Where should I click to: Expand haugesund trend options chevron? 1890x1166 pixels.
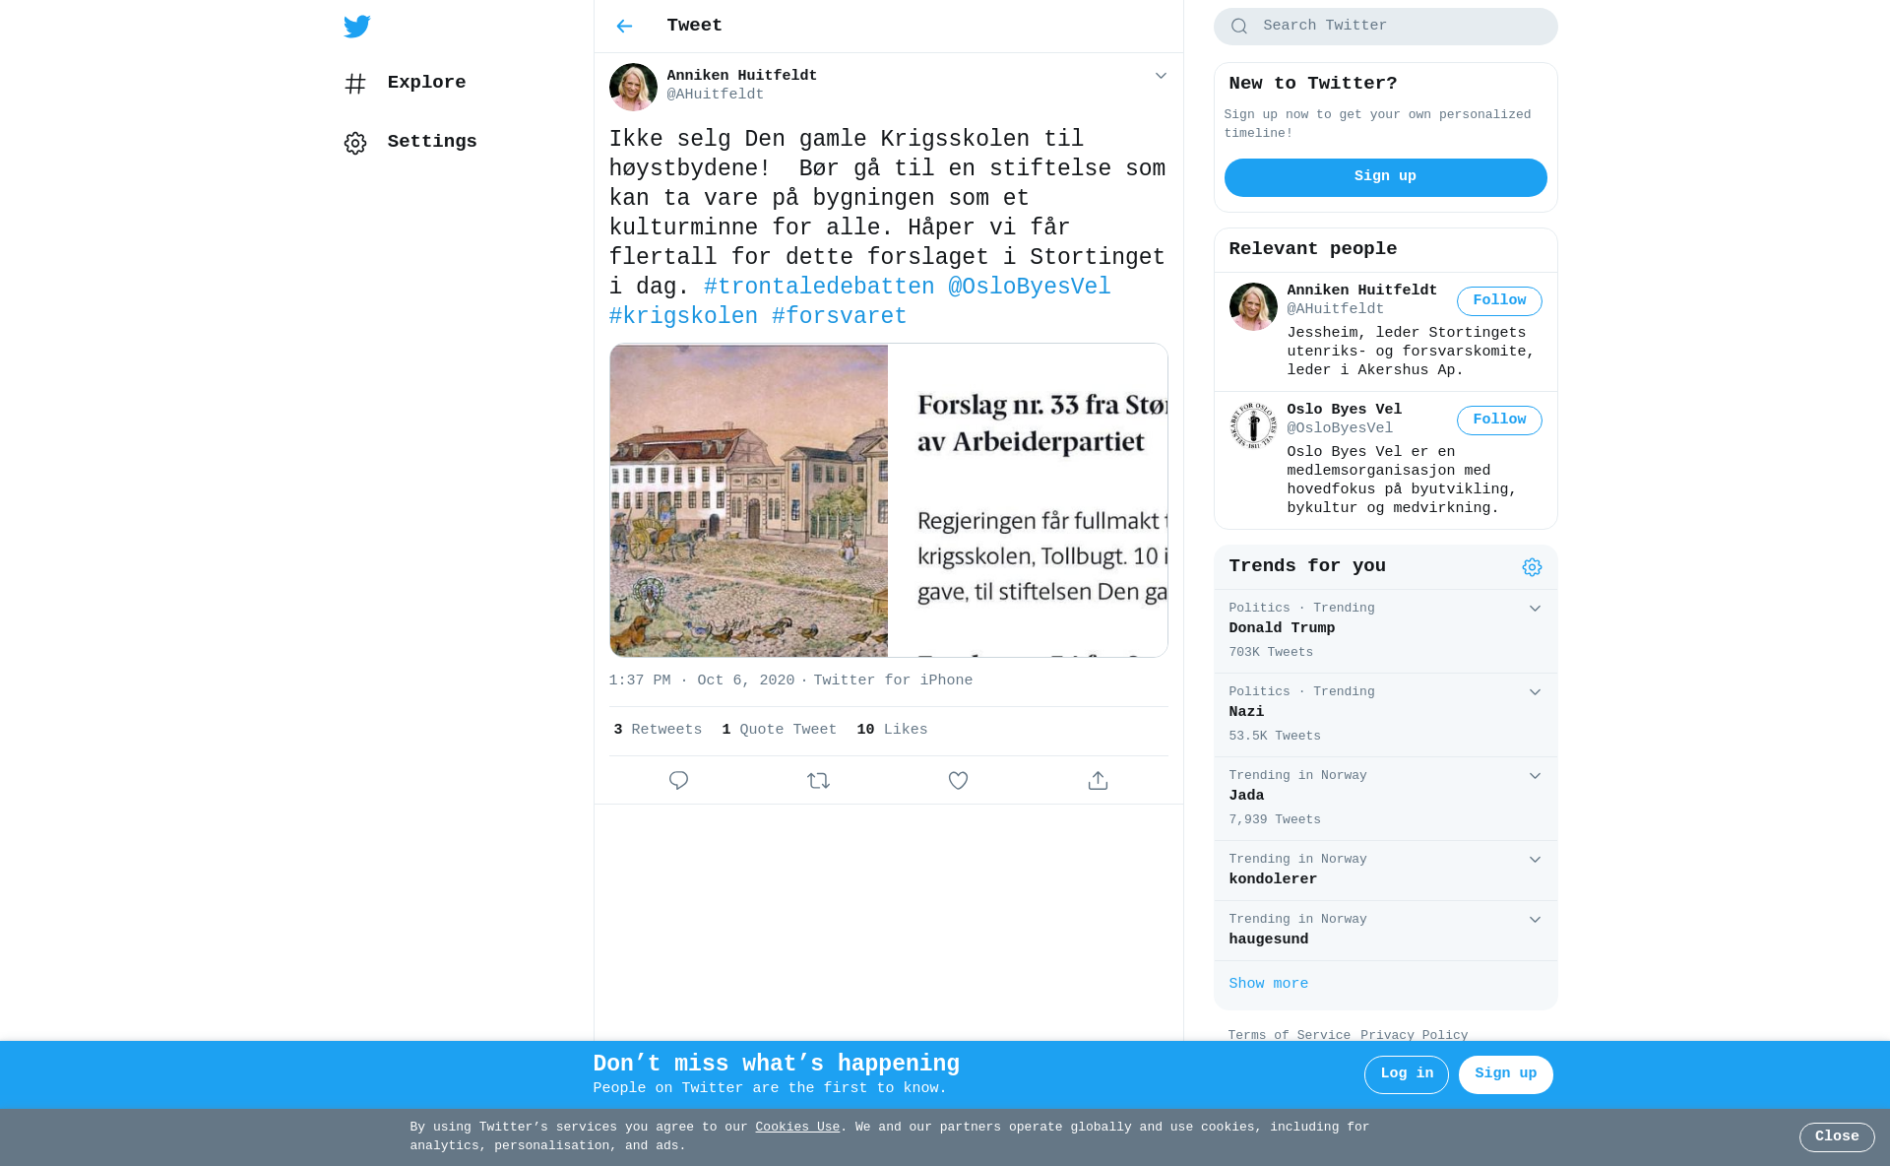(1535, 920)
